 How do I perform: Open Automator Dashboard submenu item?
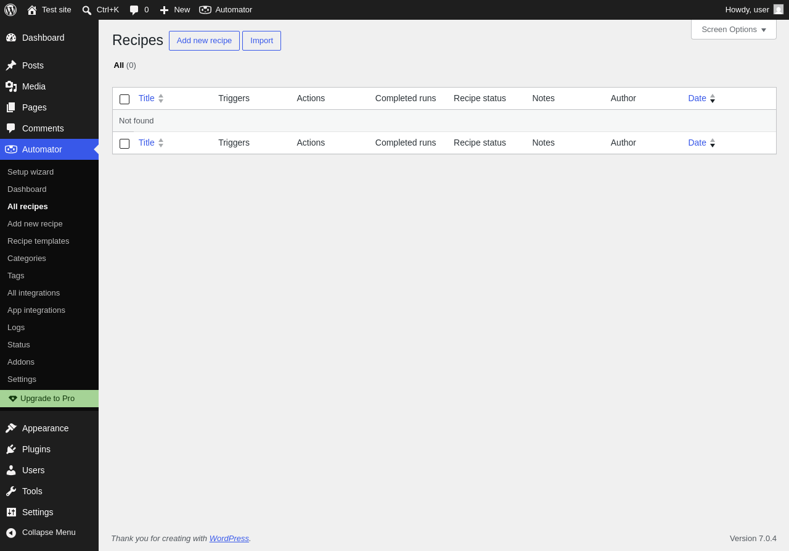[49, 189]
